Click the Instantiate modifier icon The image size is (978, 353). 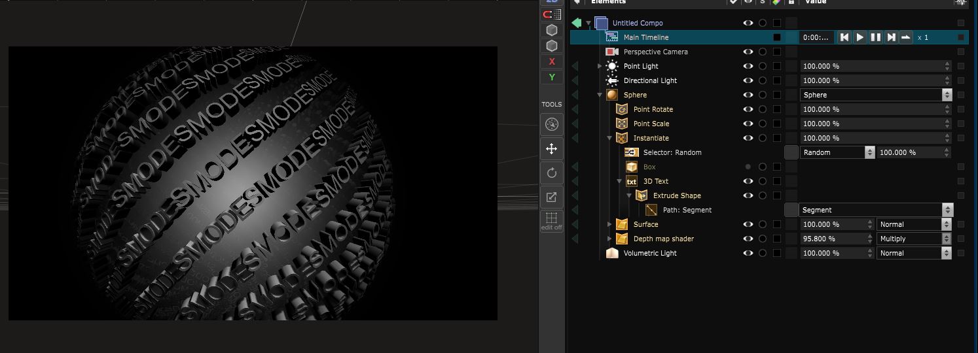(x=622, y=138)
